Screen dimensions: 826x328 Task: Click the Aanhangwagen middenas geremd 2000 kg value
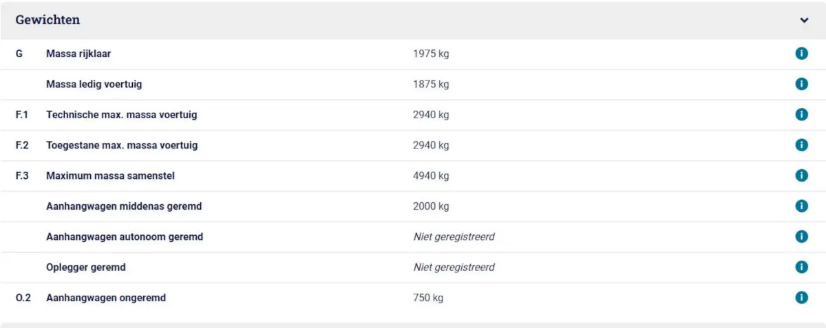click(x=431, y=206)
